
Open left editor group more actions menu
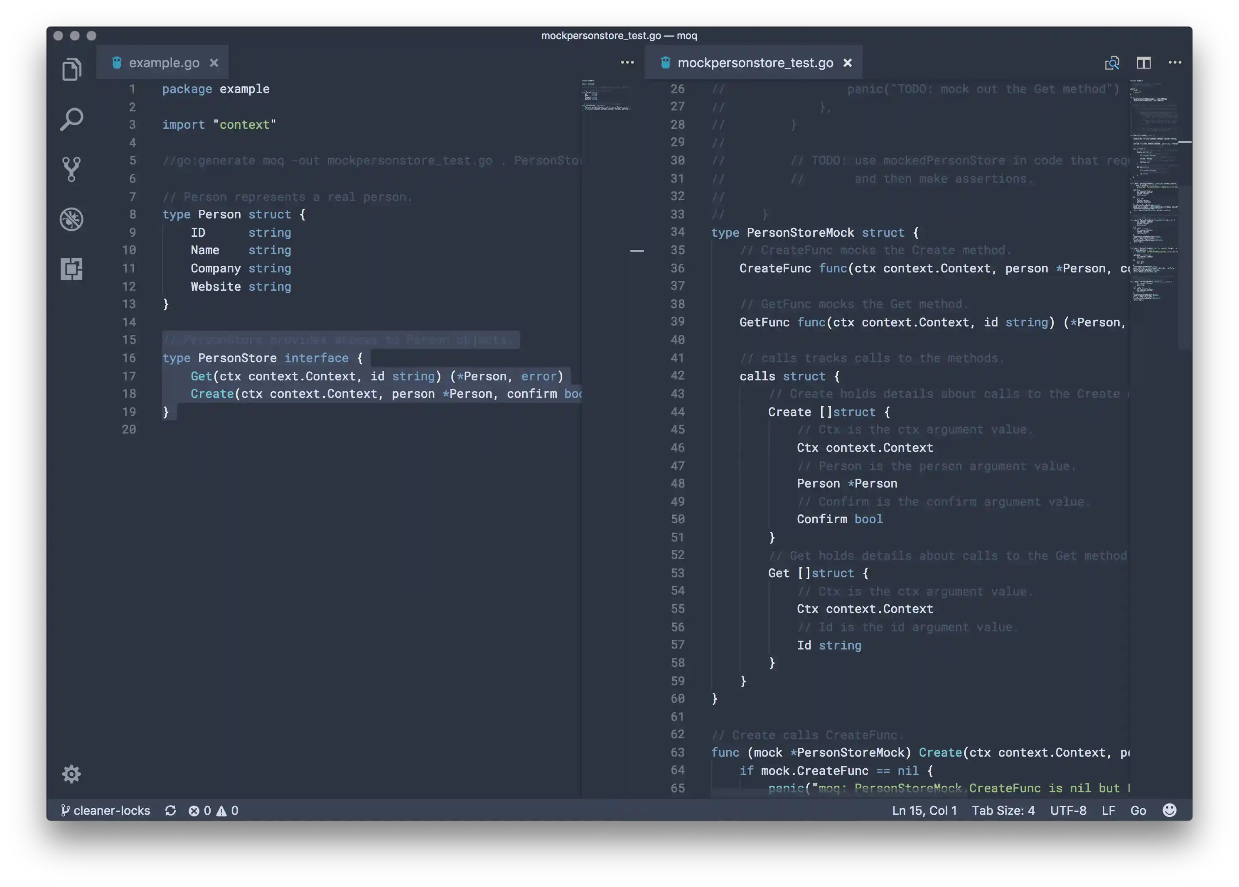pyautogui.click(x=627, y=63)
